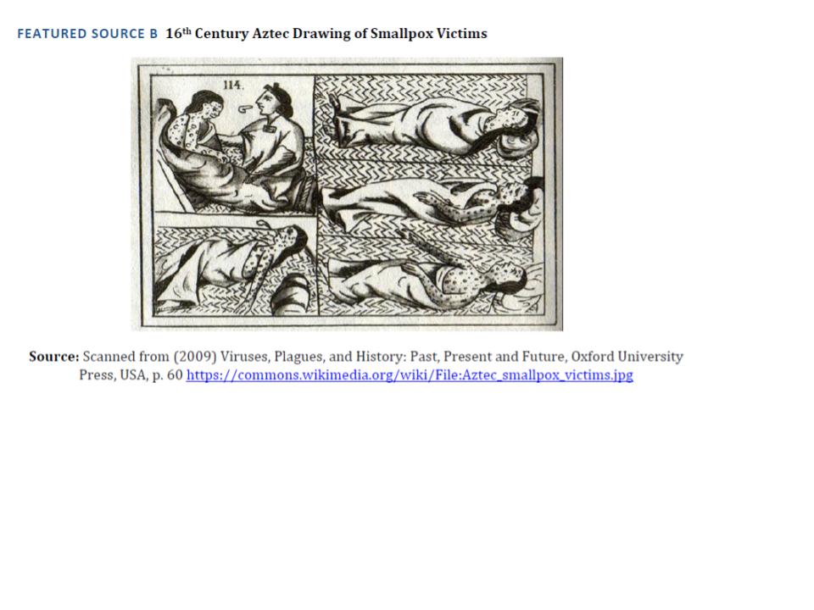The height and width of the screenshot is (610, 814).
Task: Click the "FEATURED SOURCE B" heading label
Action: [87, 34]
